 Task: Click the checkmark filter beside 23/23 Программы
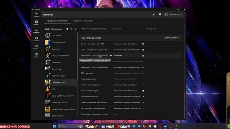pos(67,29)
